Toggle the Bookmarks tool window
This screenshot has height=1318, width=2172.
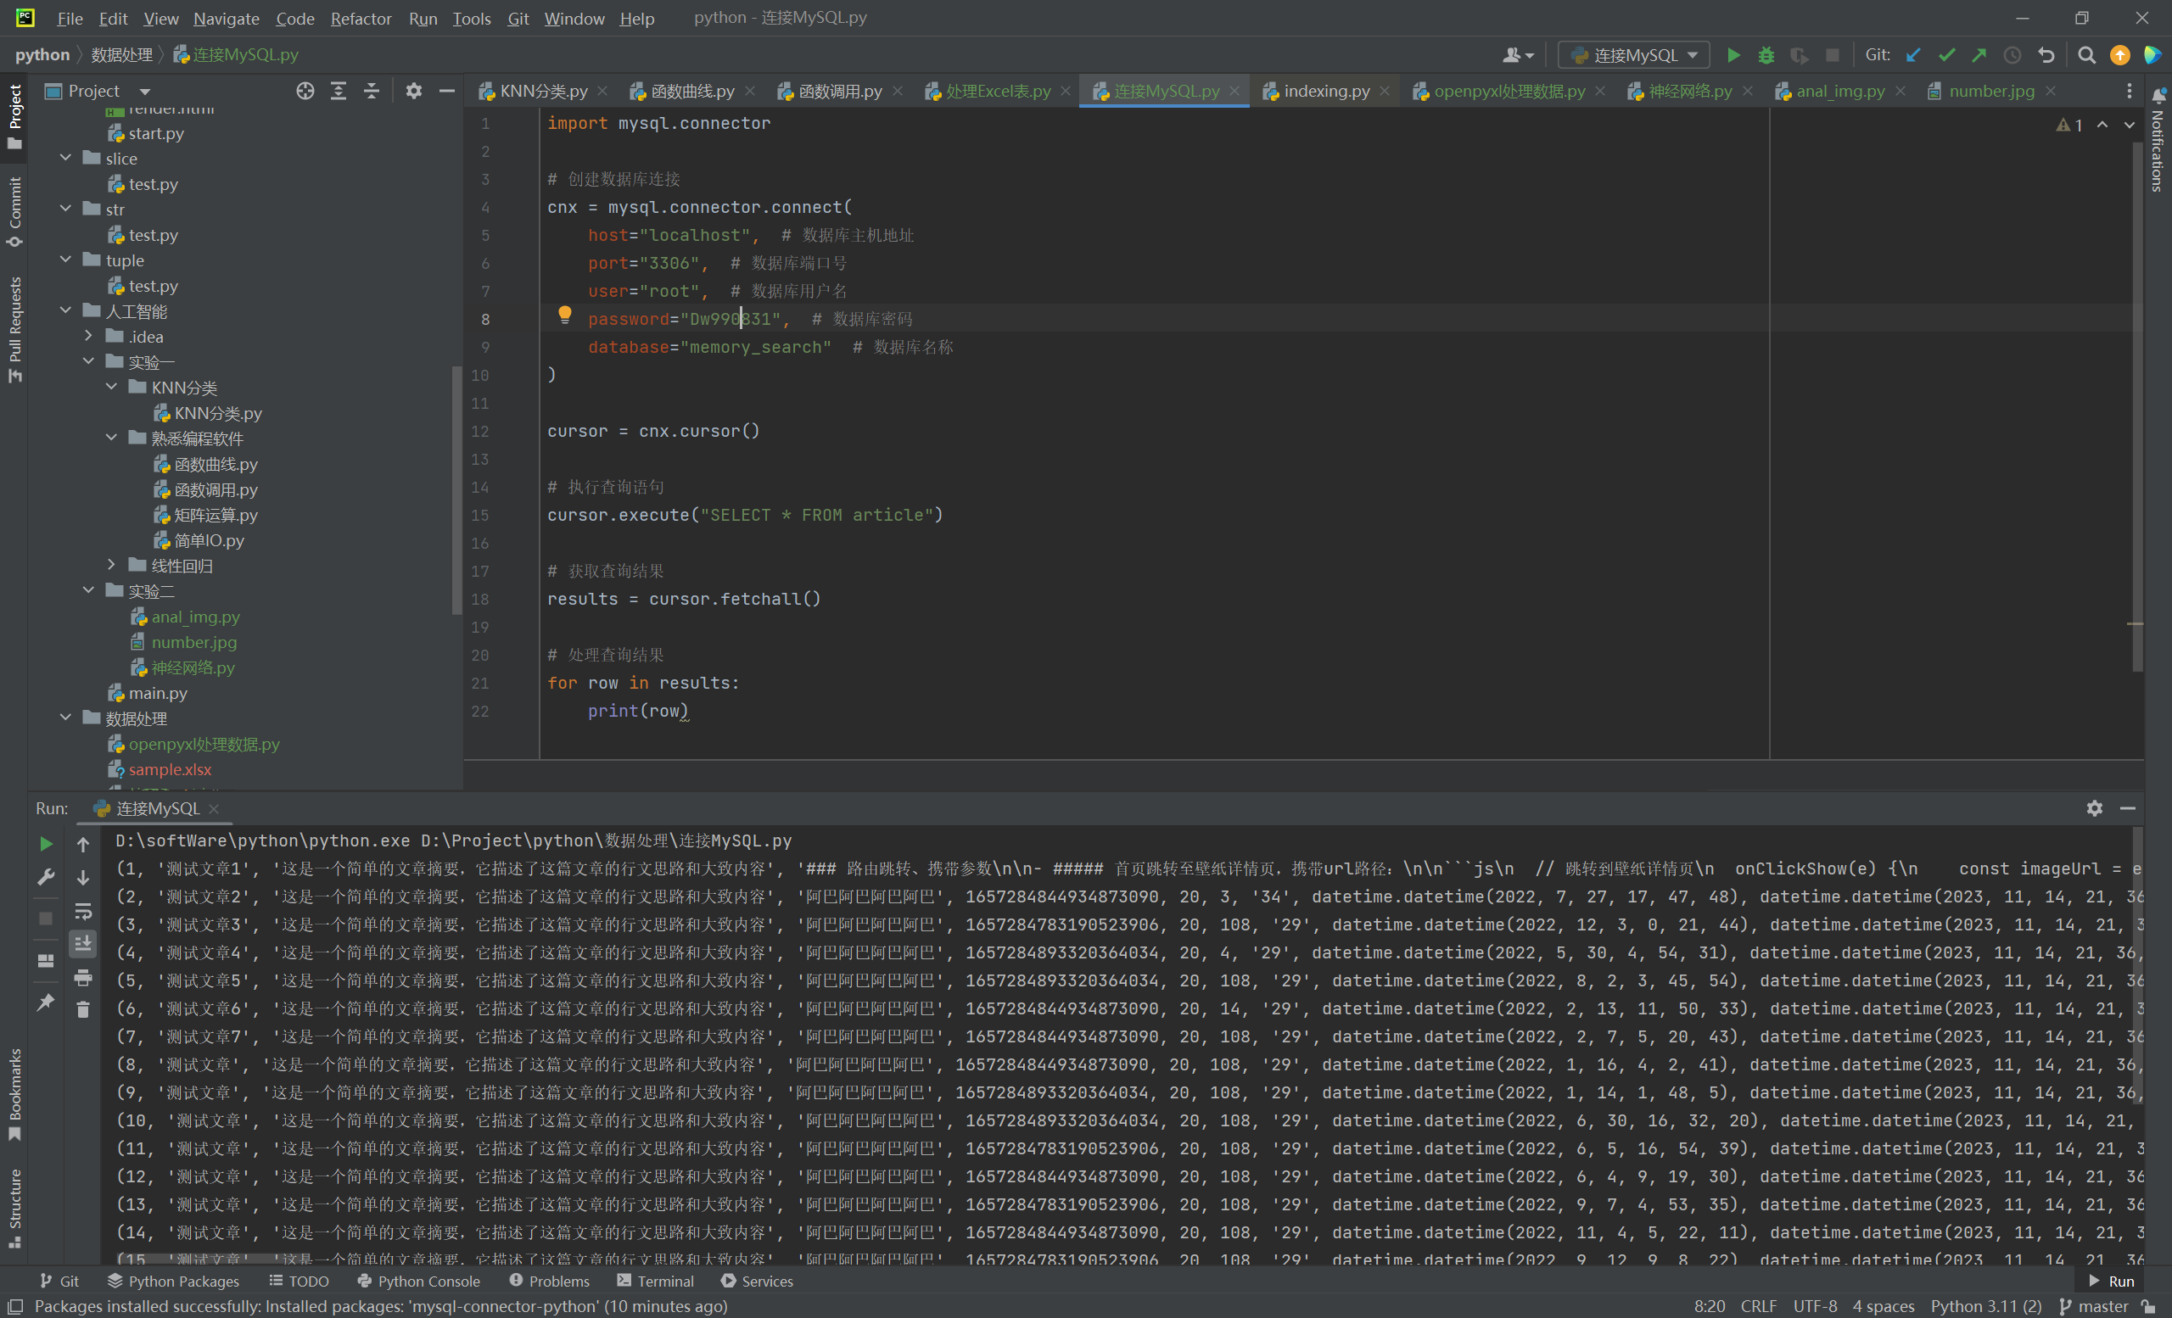pyautogui.click(x=14, y=1093)
